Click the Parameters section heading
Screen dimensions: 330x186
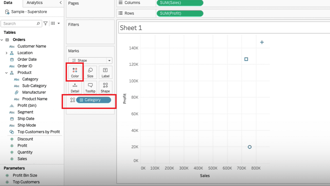14,168
